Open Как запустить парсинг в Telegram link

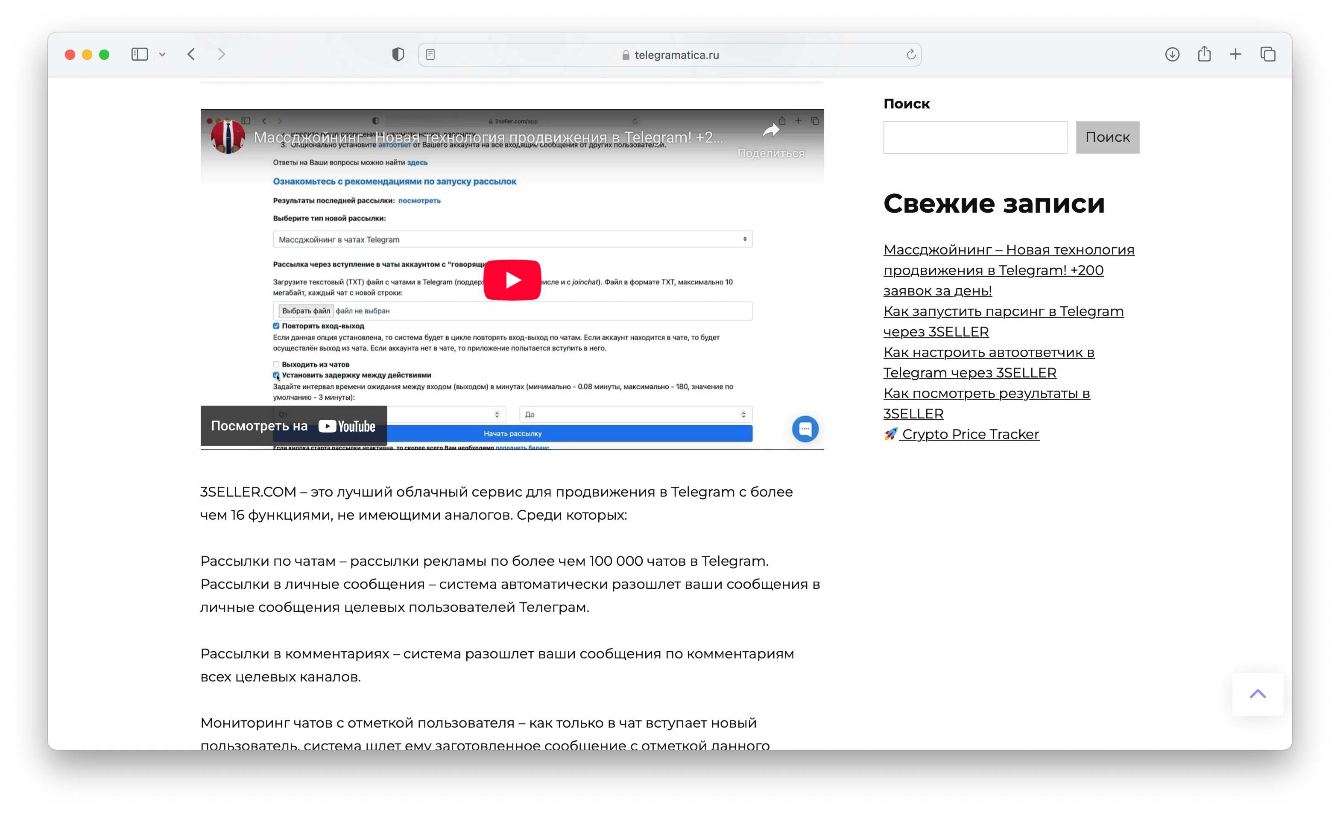(x=1004, y=322)
